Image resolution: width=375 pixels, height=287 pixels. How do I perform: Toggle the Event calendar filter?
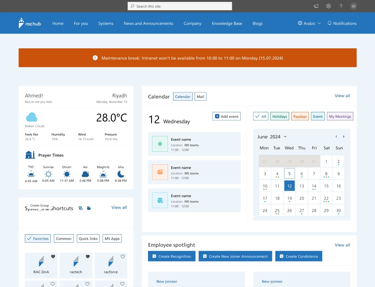pyautogui.click(x=318, y=116)
